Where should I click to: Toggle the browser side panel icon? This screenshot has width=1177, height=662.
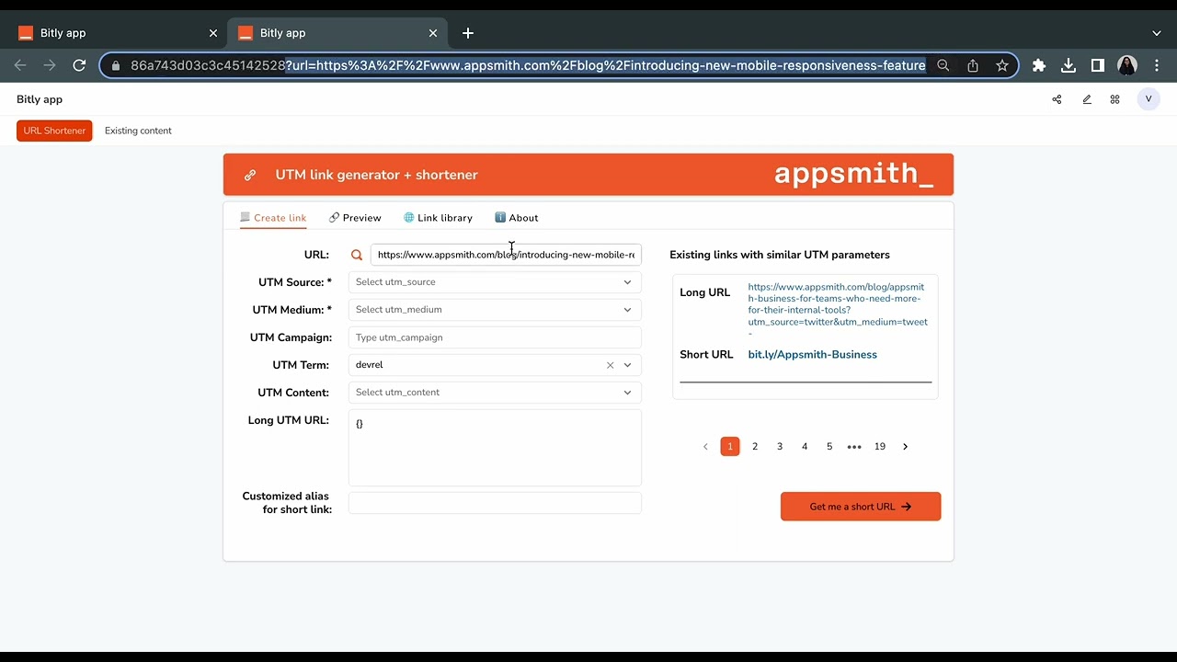(1098, 65)
